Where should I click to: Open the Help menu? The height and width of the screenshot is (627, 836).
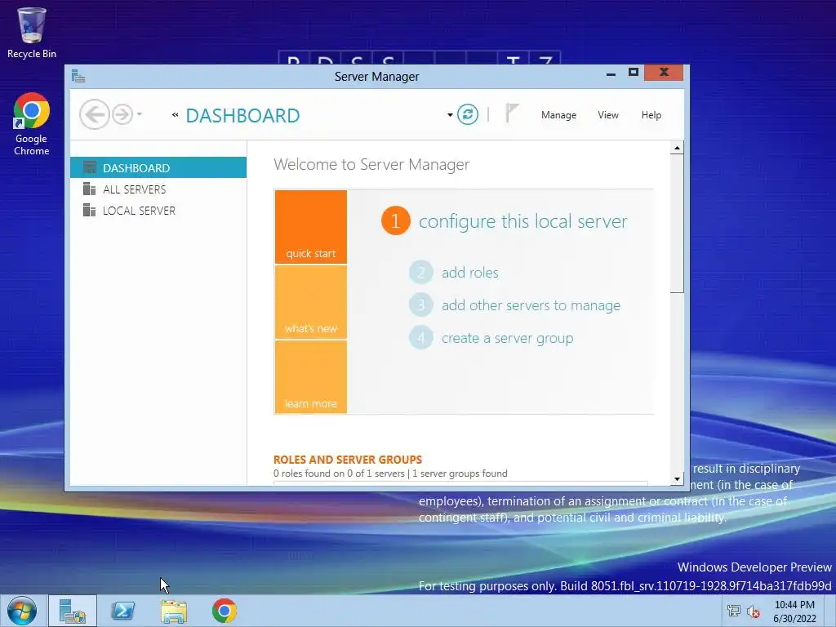[651, 115]
